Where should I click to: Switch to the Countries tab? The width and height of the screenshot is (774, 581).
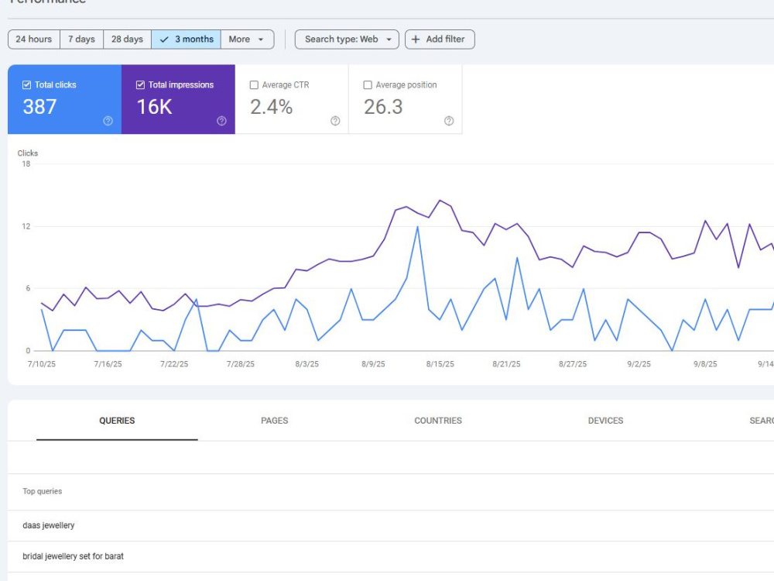pos(438,421)
